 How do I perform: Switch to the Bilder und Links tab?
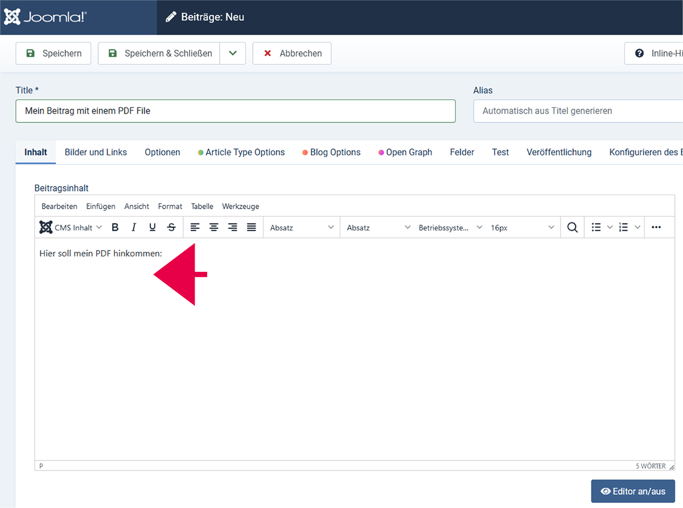96,152
